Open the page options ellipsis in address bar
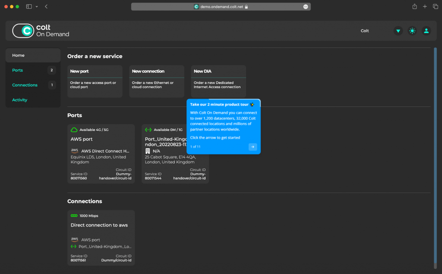Image resolution: width=442 pixels, height=274 pixels. [306, 7]
